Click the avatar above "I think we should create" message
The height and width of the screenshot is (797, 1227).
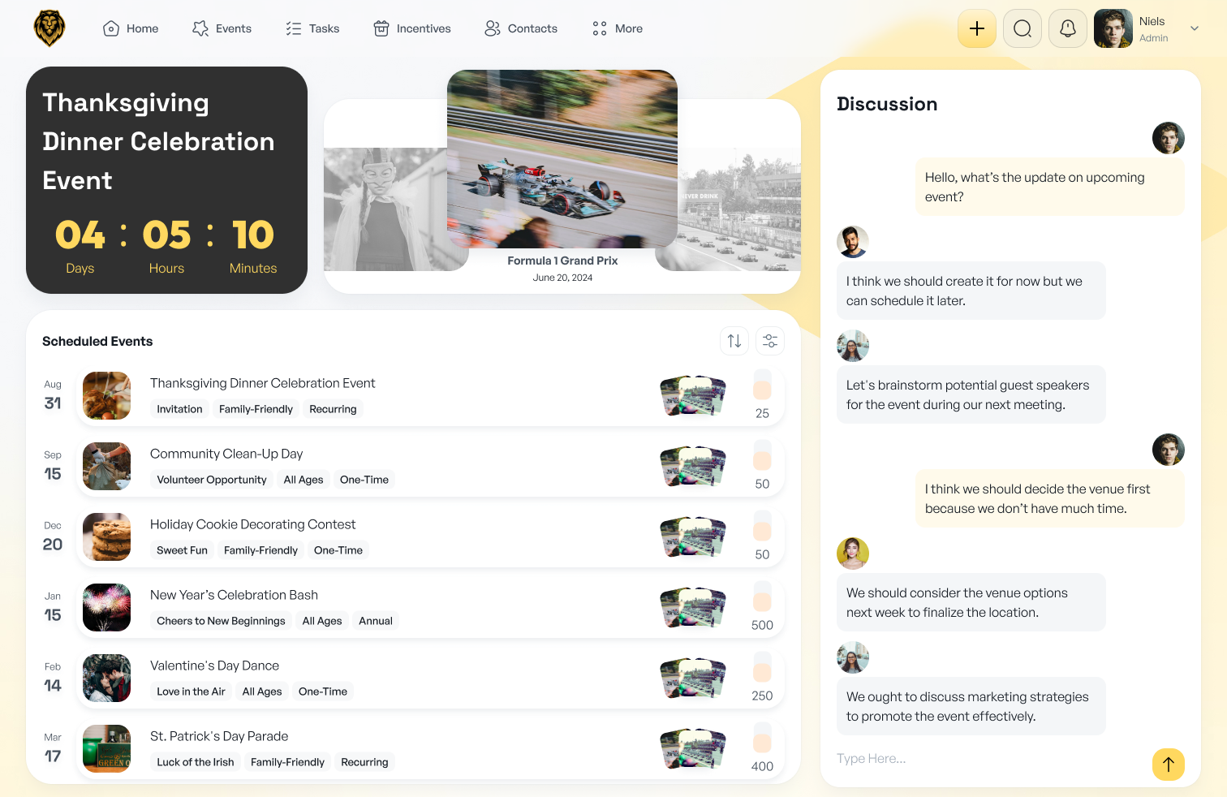click(x=853, y=242)
